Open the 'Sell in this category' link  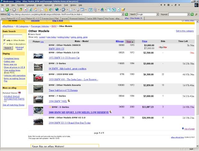click(x=185, y=31)
